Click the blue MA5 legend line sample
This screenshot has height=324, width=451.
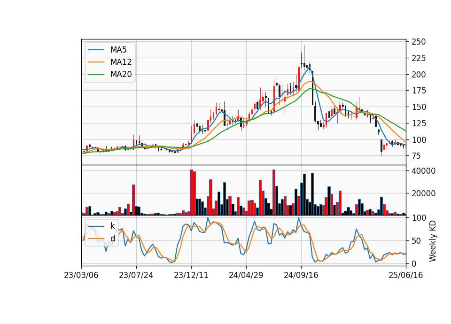pos(96,50)
